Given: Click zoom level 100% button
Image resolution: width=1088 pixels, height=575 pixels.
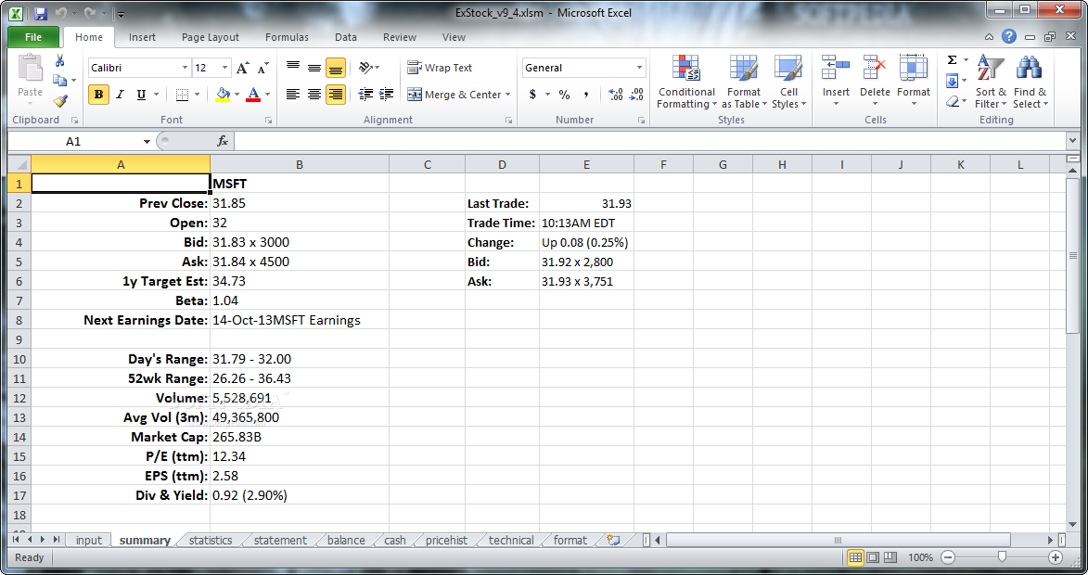Looking at the screenshot, I should tap(920, 557).
